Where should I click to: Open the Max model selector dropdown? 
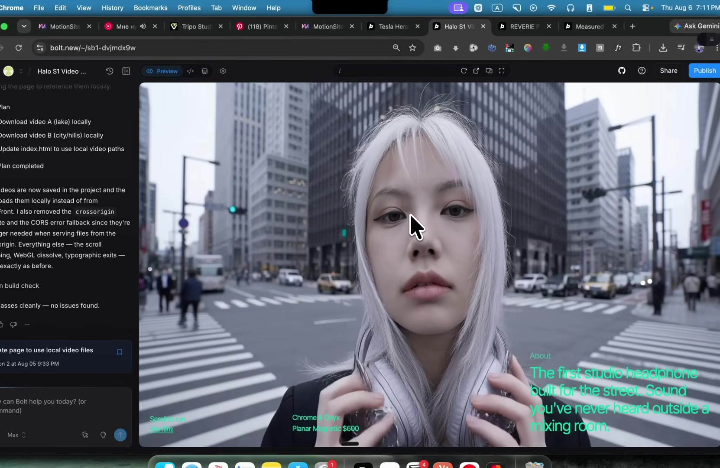[x=16, y=435]
